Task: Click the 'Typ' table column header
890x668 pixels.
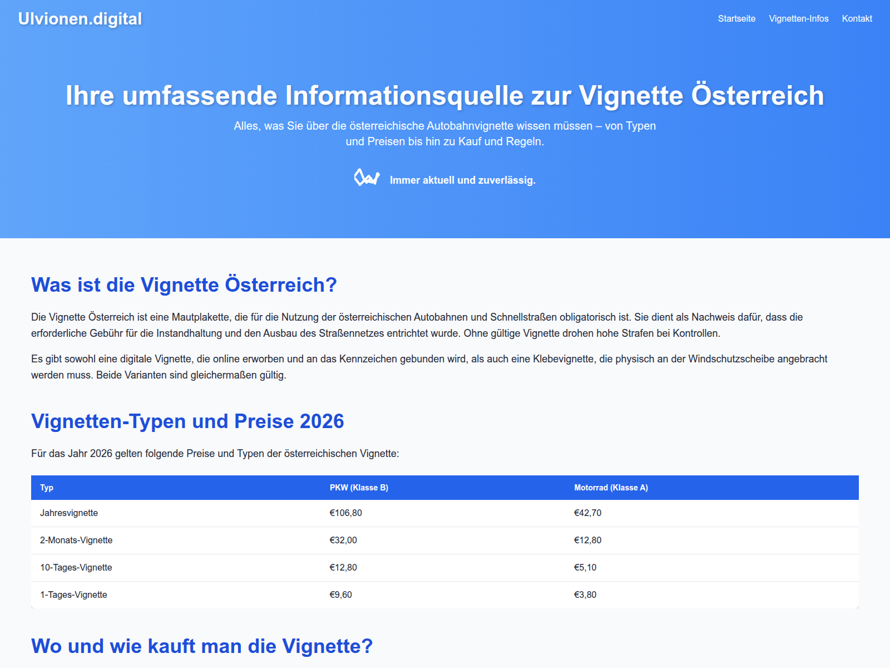Action: [x=47, y=488]
